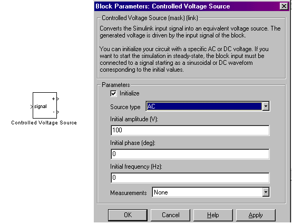Click the Controlled Voltage Source block label
Viewport: 293px width, 224px height.
click(44, 123)
